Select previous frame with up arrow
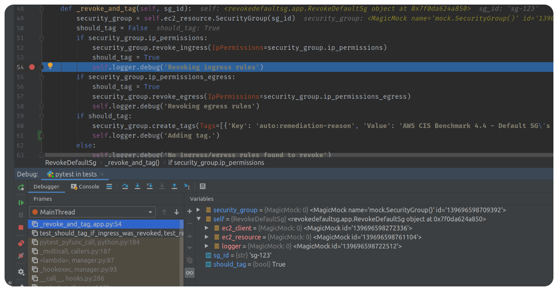558x291 pixels. coord(164,212)
